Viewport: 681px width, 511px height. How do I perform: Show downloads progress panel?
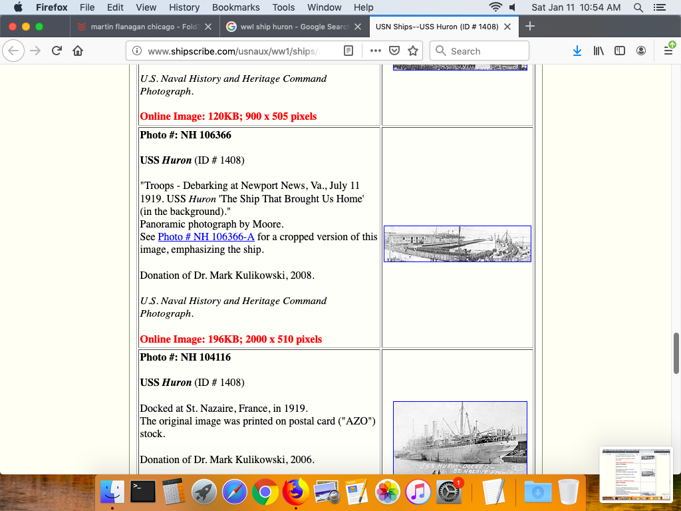tap(577, 51)
